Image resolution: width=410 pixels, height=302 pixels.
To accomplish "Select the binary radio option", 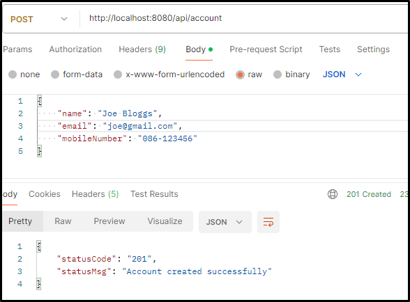I will click(278, 74).
